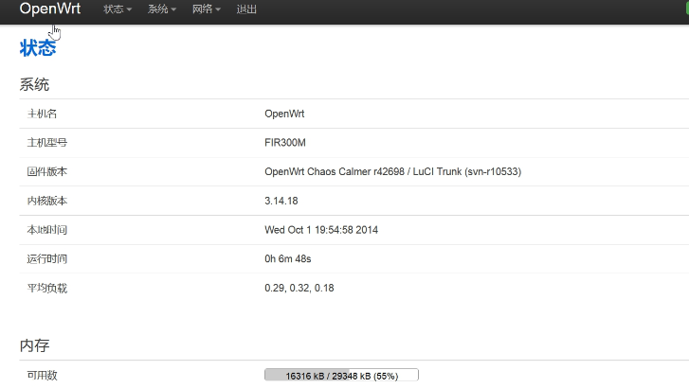Open the 网络 dropdown in navbar
Image resolution: width=689 pixels, height=388 pixels.
pyautogui.click(x=206, y=9)
